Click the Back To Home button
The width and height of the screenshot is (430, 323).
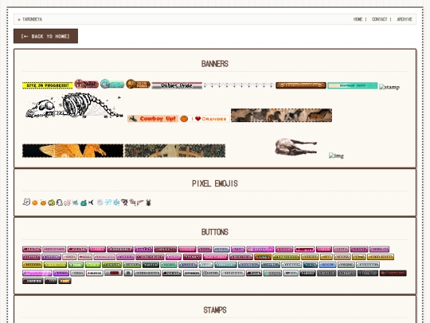(x=45, y=36)
